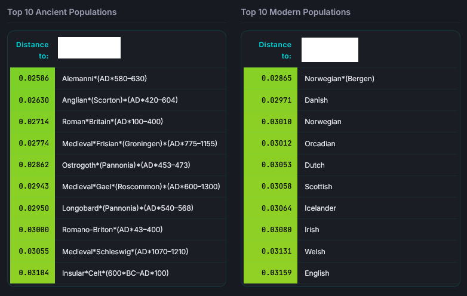Click distance value 0.02943

tap(33, 186)
